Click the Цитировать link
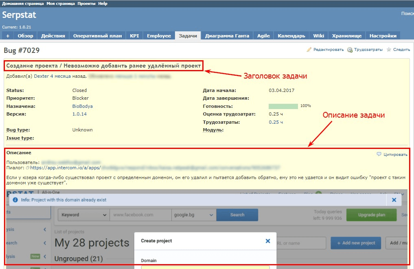This screenshot has height=269, width=414. tap(395, 154)
